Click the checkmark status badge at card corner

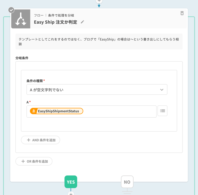[11, 10]
